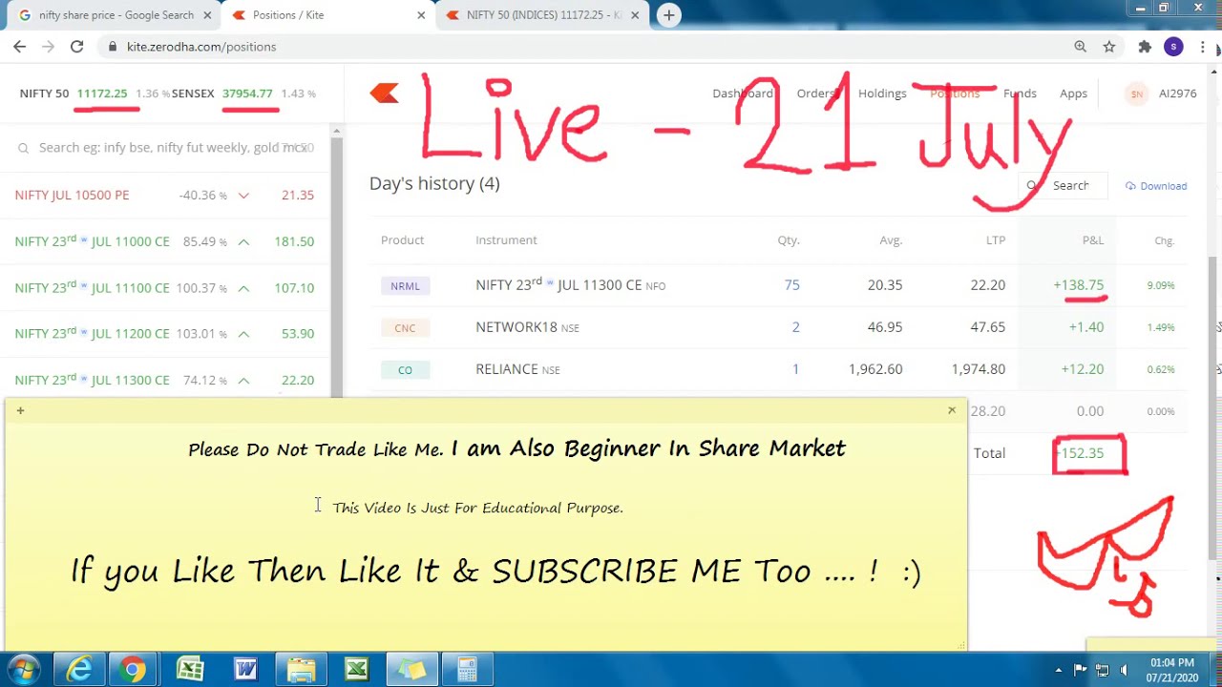This screenshot has width=1222, height=687.
Task: Open the Positions menu item
Action: click(x=955, y=94)
